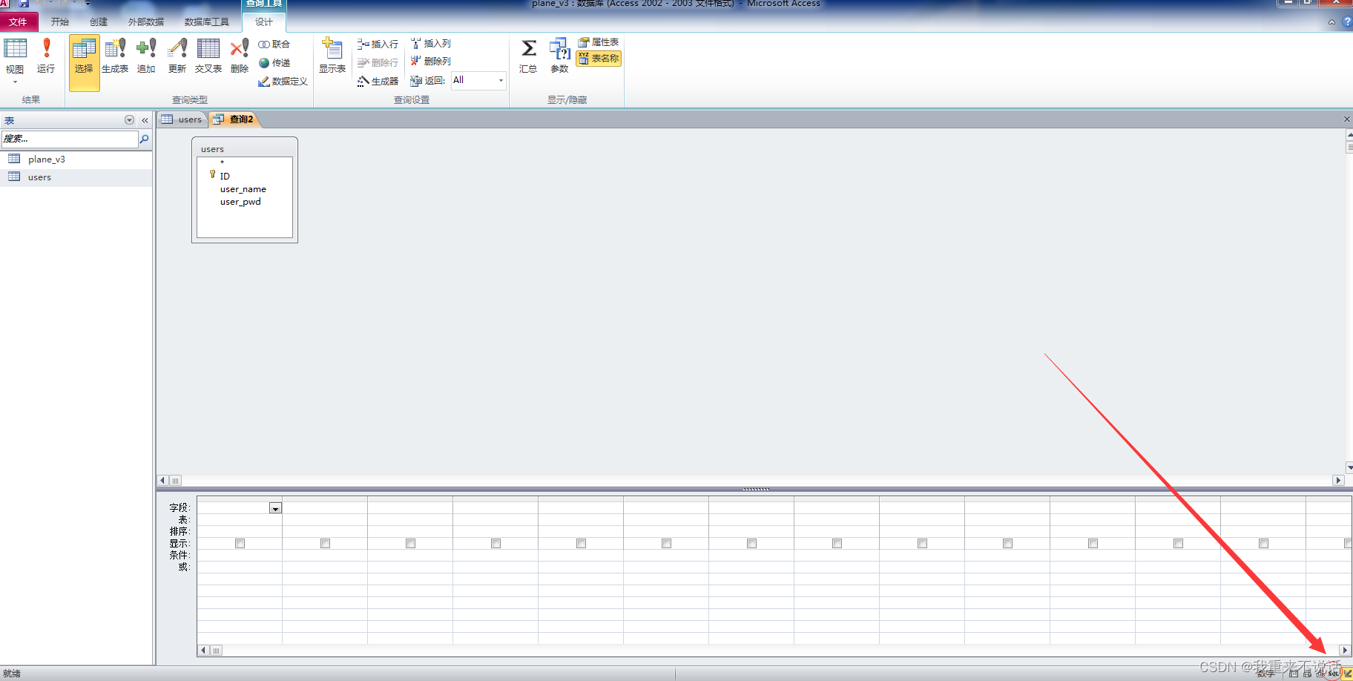Screen dimensions: 1353x681
Task: Choose the 追加 append query type
Action: click(146, 56)
